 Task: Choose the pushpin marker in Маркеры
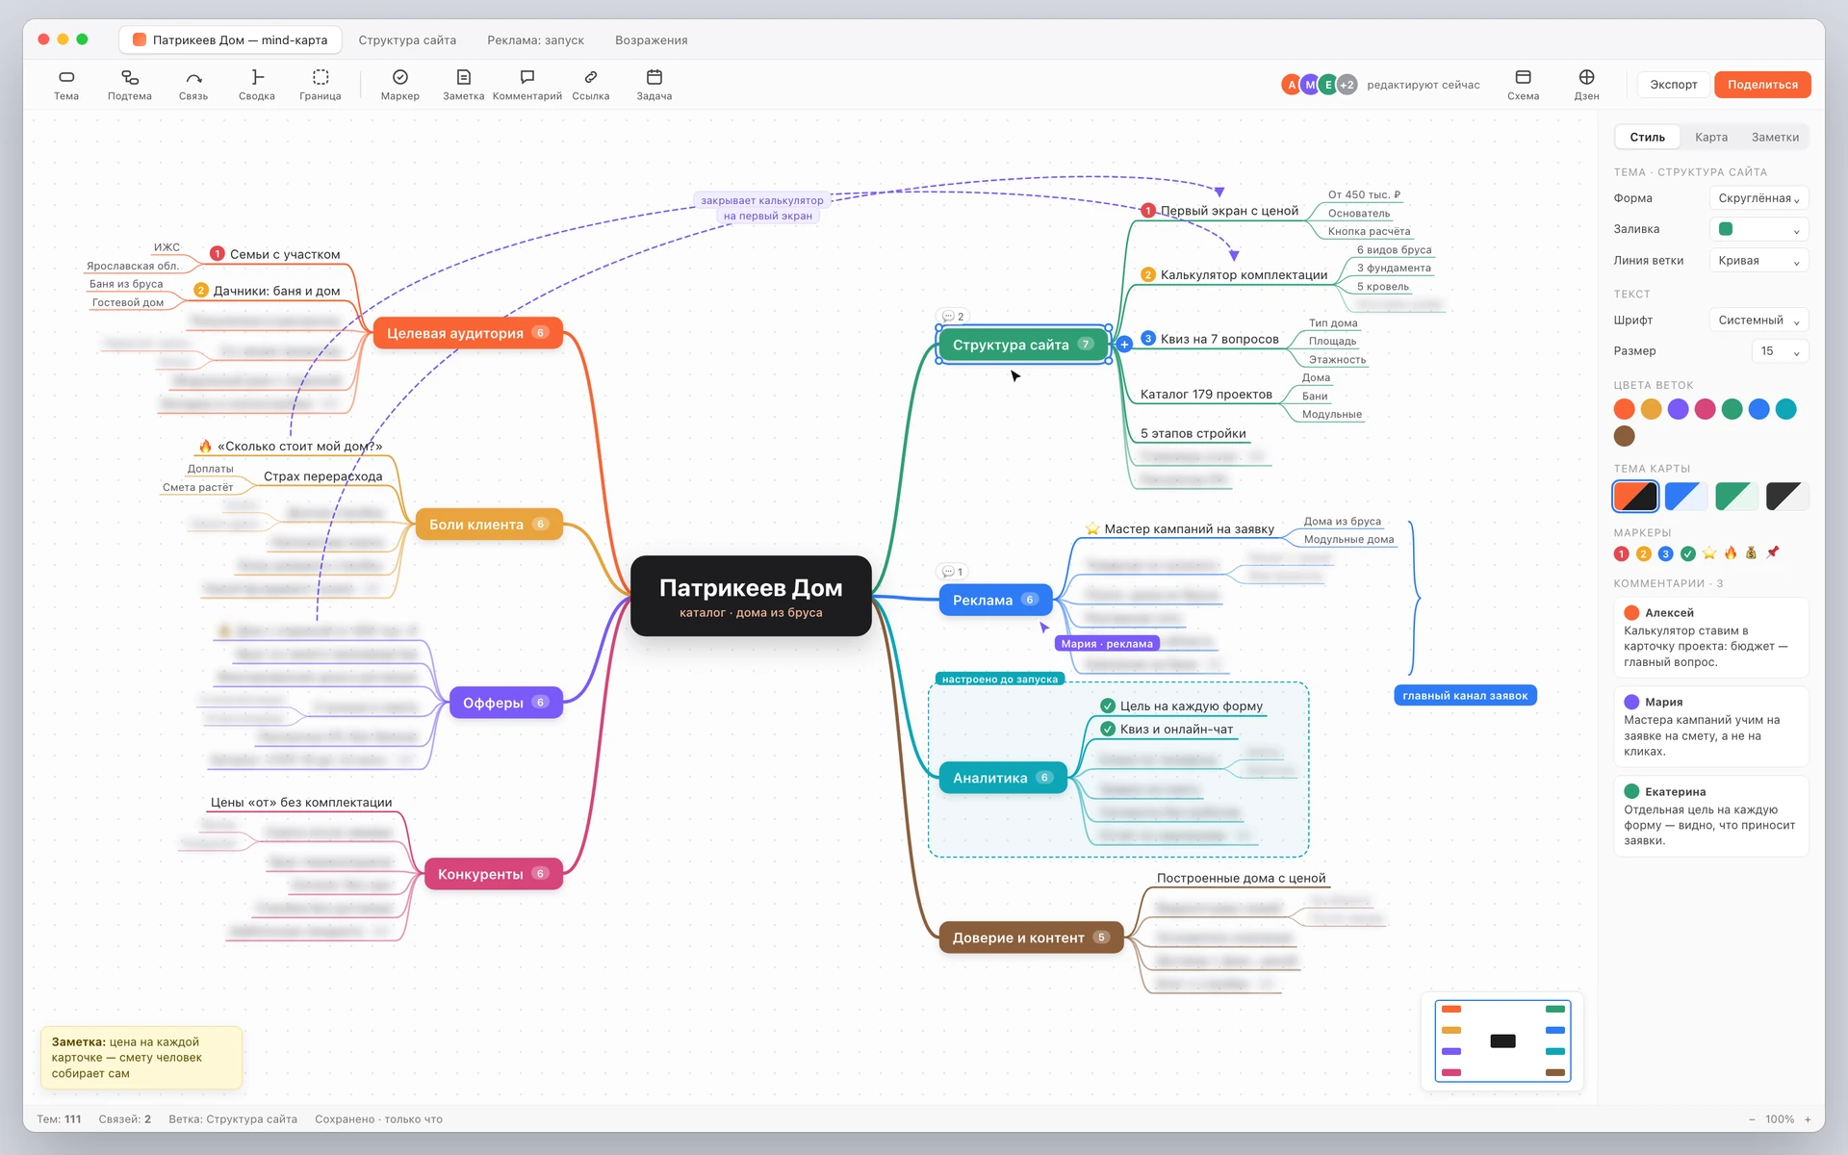tap(1773, 553)
